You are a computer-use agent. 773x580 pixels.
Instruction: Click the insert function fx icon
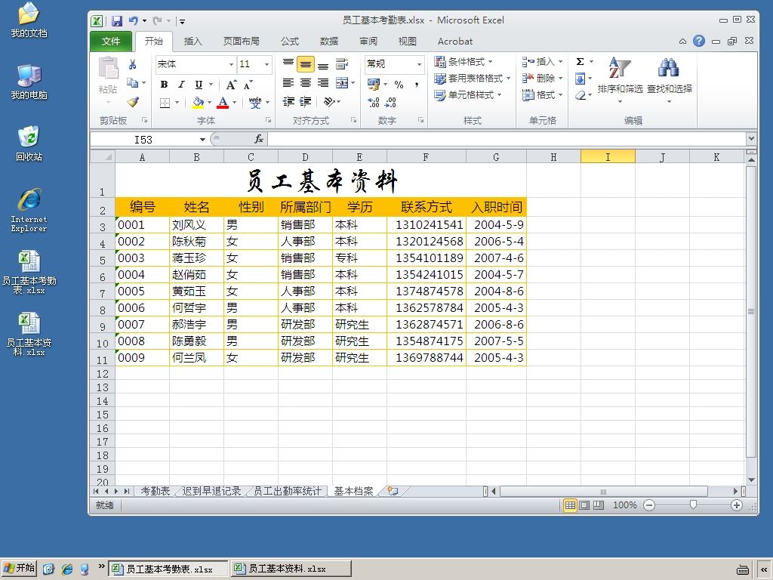(x=259, y=140)
